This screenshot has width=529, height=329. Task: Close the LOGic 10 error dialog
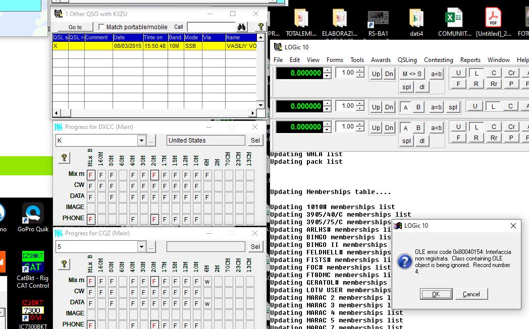click(513, 226)
